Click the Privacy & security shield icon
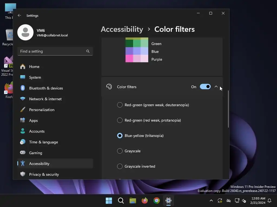Viewport: 277px width, 207px height. click(x=23, y=174)
